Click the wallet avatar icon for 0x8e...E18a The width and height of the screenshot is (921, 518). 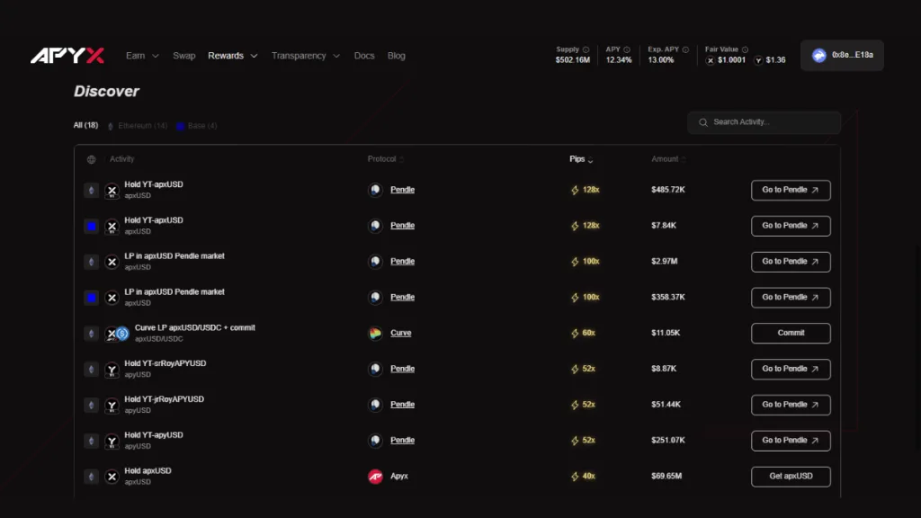coord(818,55)
